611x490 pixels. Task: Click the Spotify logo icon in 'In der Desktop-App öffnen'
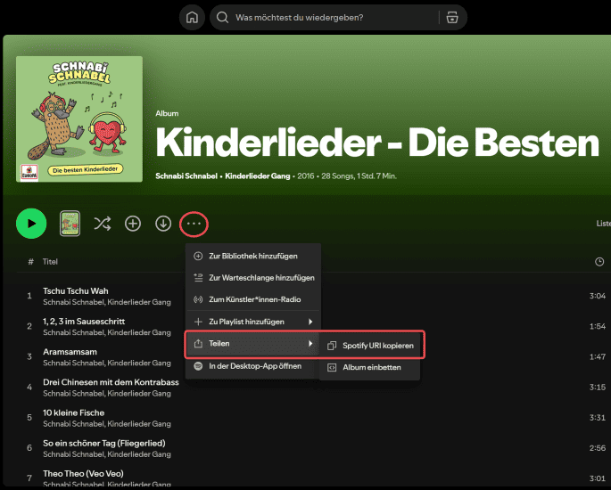point(198,366)
